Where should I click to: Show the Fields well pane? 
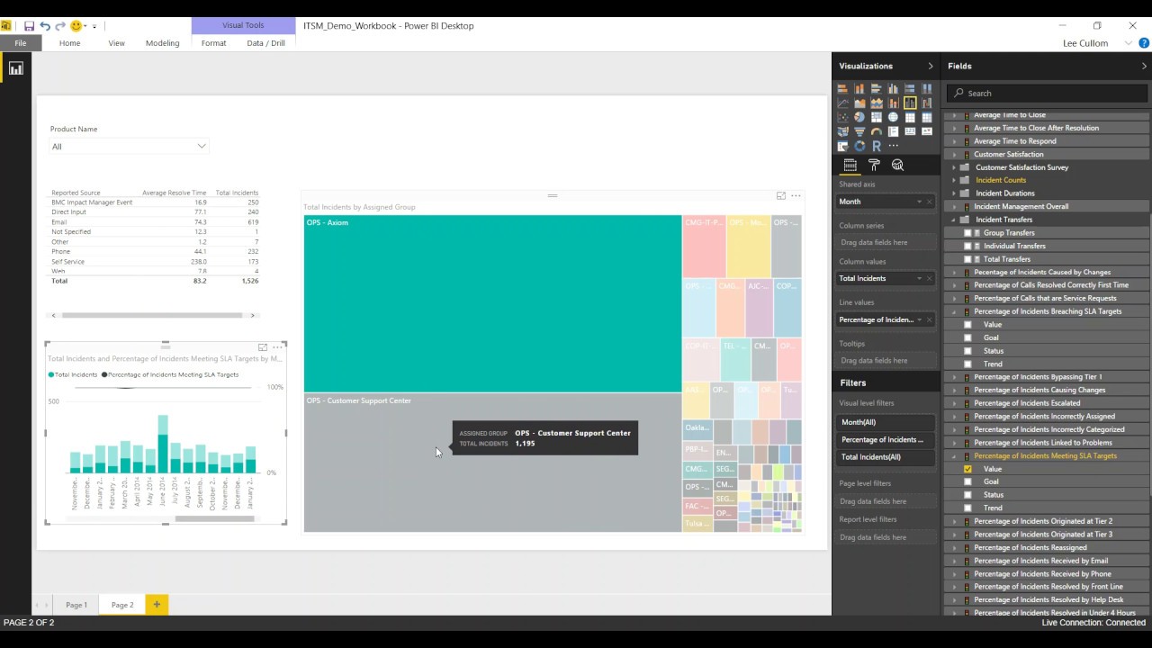[x=850, y=166]
